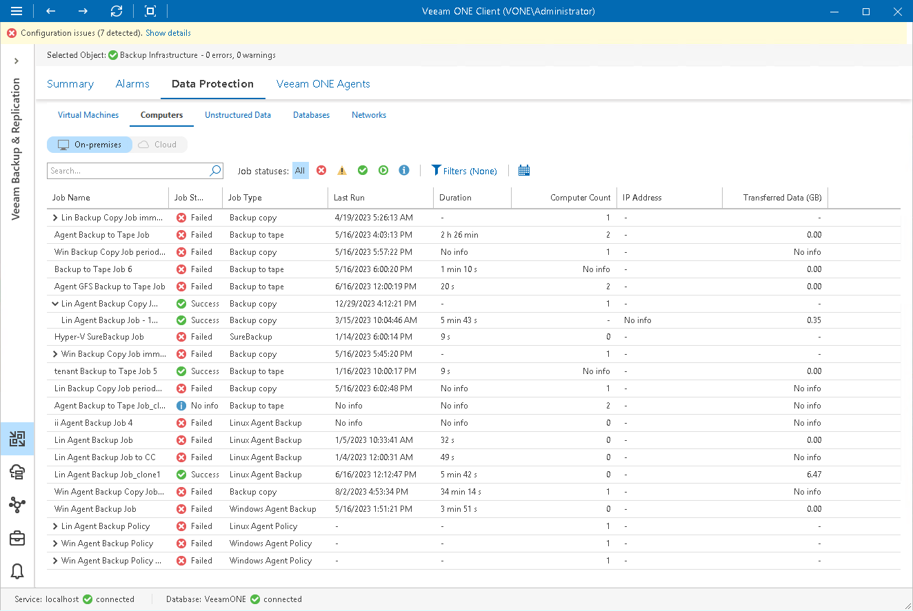Toggle the red Failed job status filter

click(321, 170)
